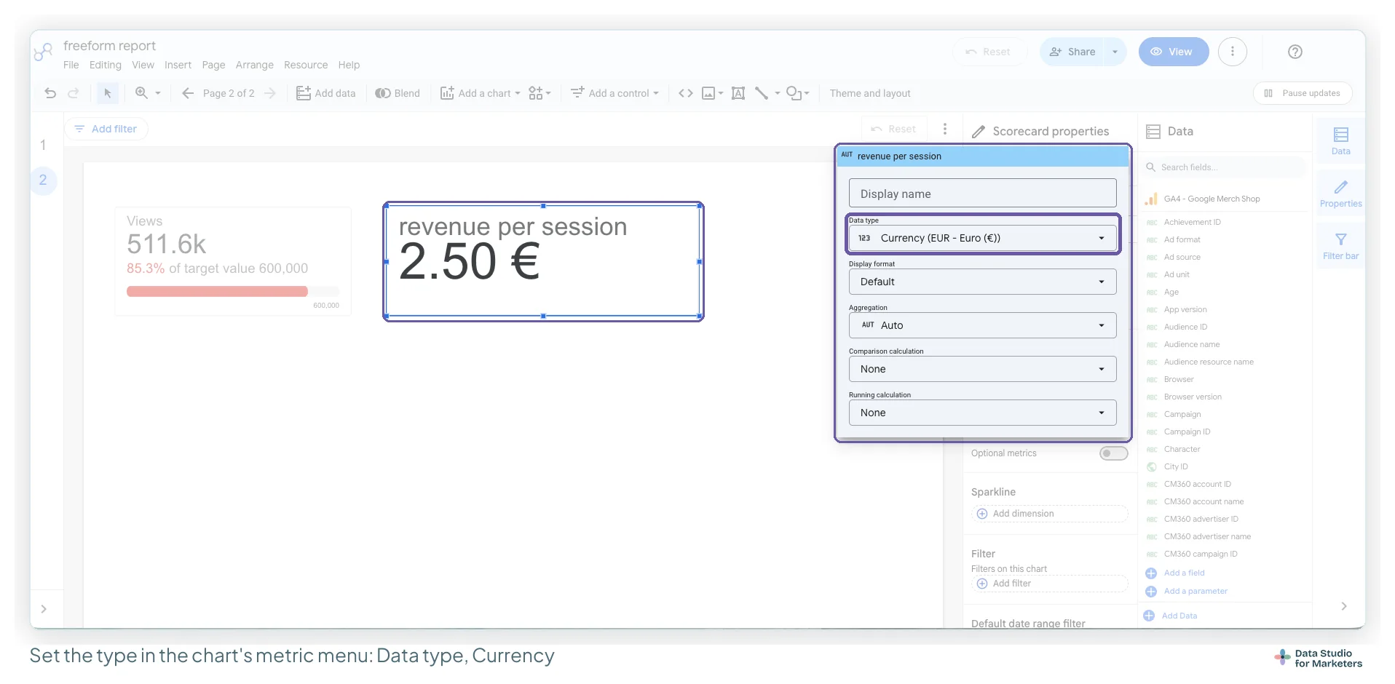Add a Sparkline dimension
The image size is (1395, 684).
pos(1049,514)
